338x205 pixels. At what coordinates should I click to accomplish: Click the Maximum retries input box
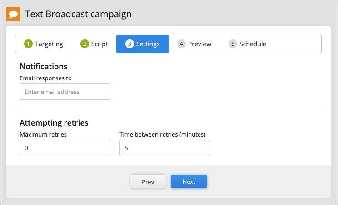(x=65, y=148)
